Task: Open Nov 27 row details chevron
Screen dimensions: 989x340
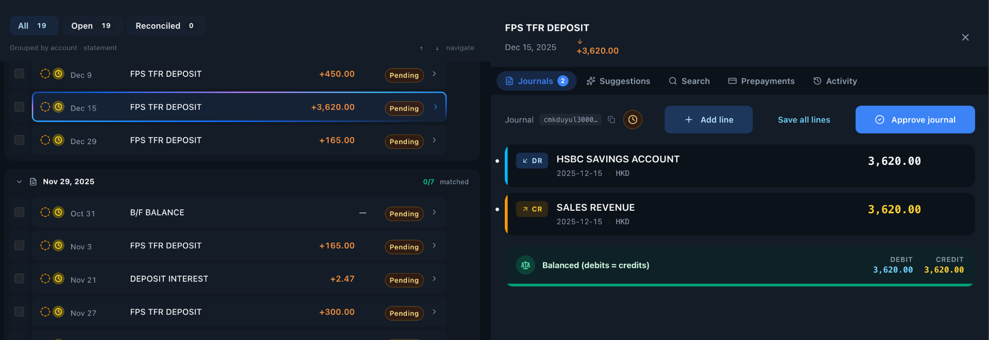Action: click(x=434, y=312)
